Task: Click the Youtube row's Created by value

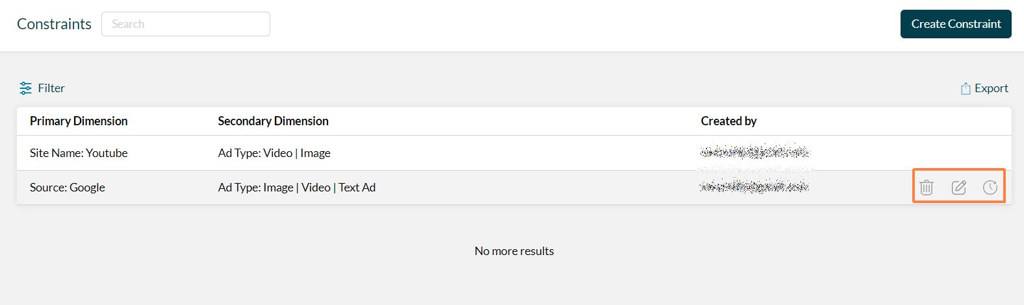Action: click(754, 152)
